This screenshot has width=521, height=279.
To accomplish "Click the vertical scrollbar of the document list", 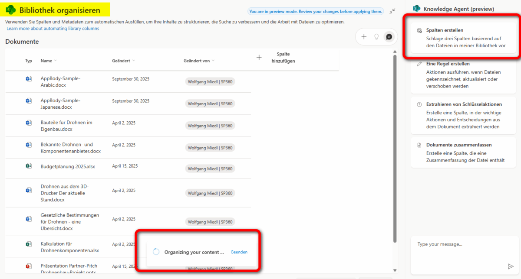I will (x=395, y=147).
